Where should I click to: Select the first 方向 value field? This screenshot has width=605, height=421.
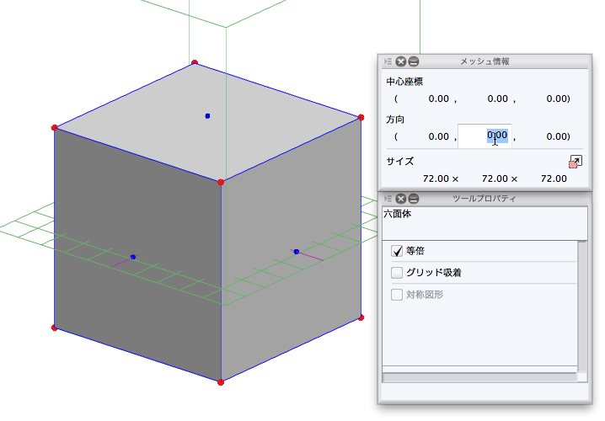point(438,136)
